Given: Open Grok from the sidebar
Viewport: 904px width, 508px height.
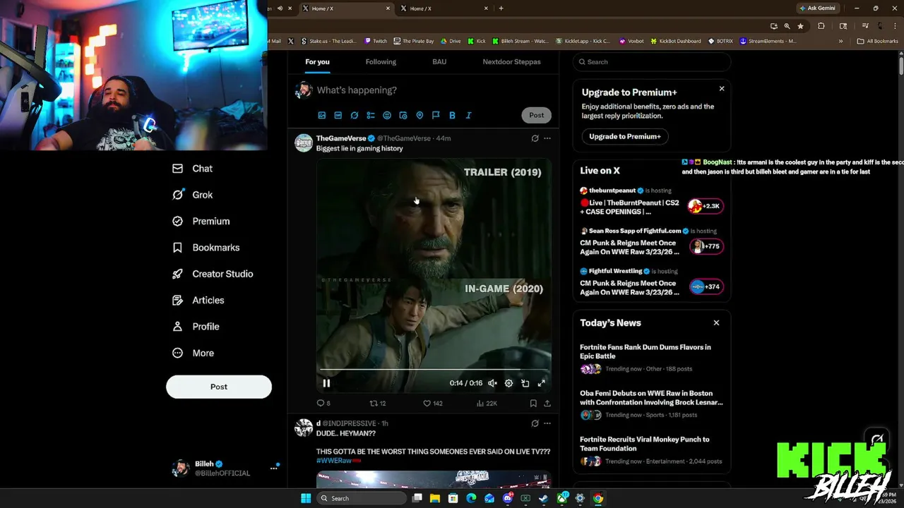Looking at the screenshot, I should [193, 195].
